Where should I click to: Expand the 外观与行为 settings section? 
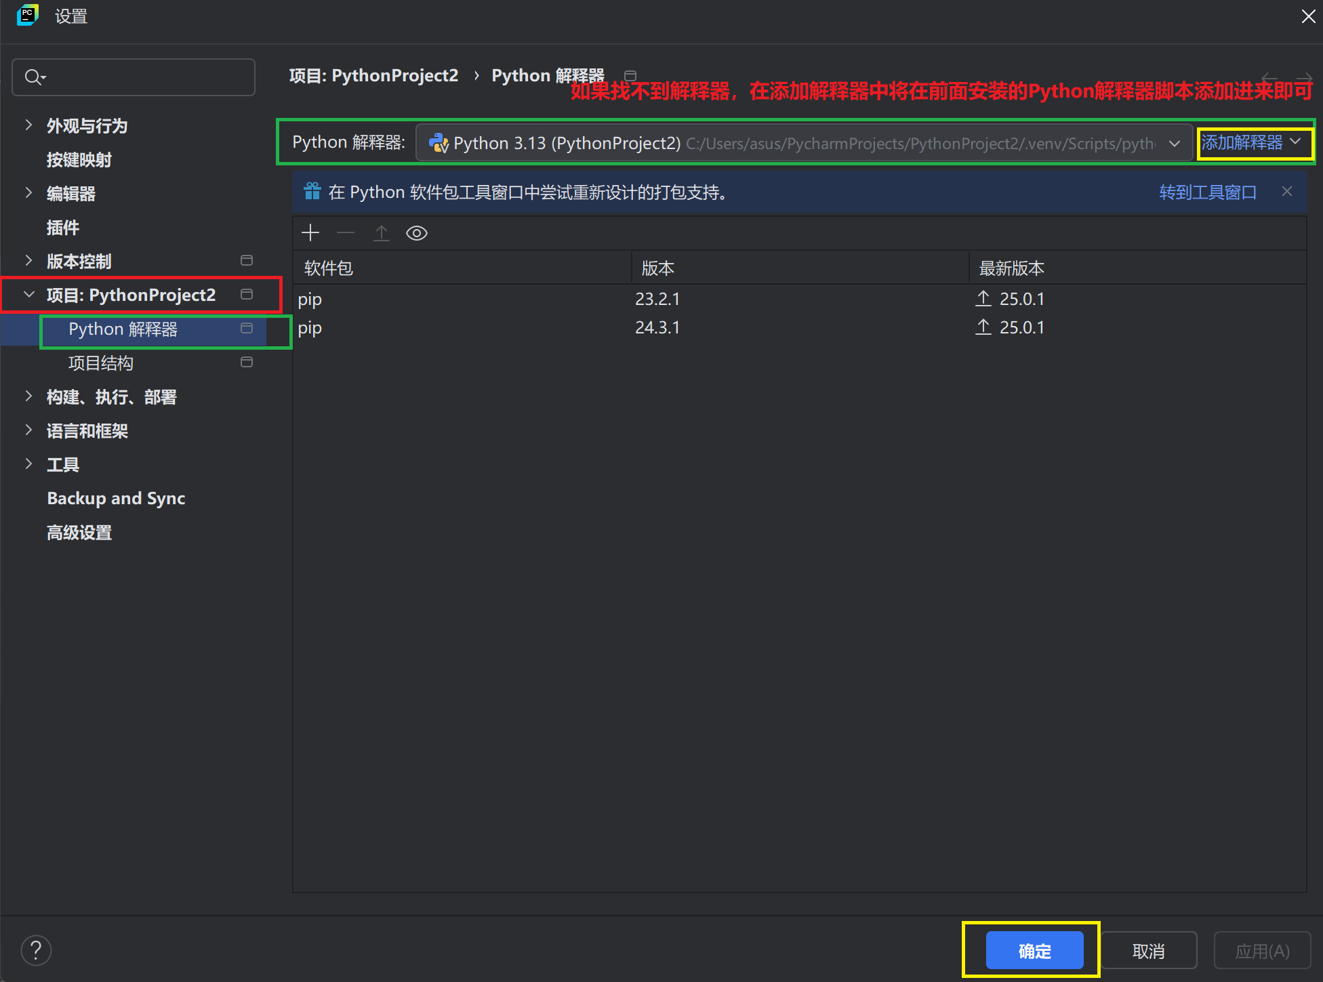28,125
